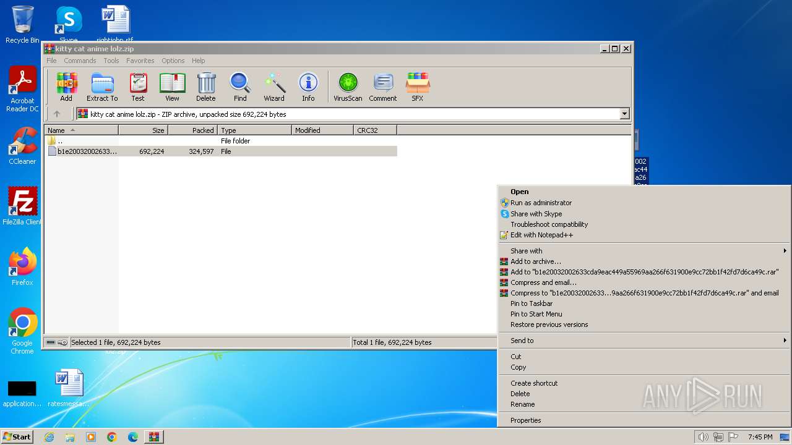Open CCleaner desktop shortcut
The image size is (792, 445).
pyautogui.click(x=22, y=146)
